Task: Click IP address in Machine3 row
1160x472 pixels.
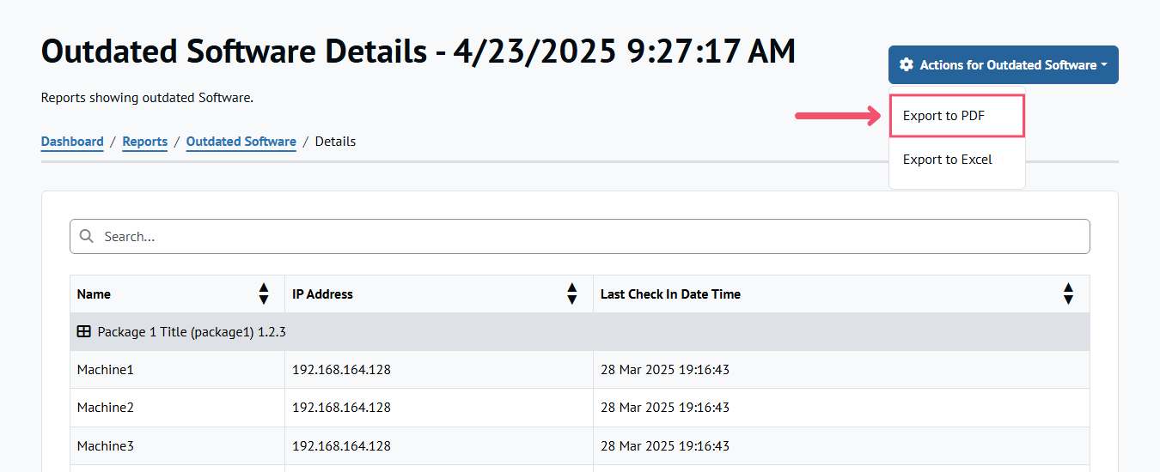Action: [x=341, y=446]
